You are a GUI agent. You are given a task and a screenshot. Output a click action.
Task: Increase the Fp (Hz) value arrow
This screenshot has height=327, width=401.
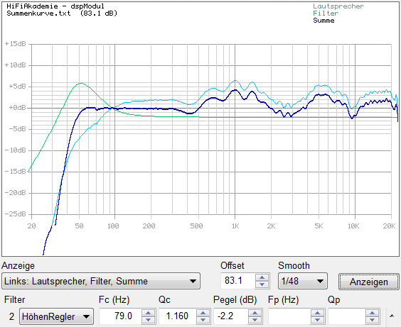click(x=317, y=313)
